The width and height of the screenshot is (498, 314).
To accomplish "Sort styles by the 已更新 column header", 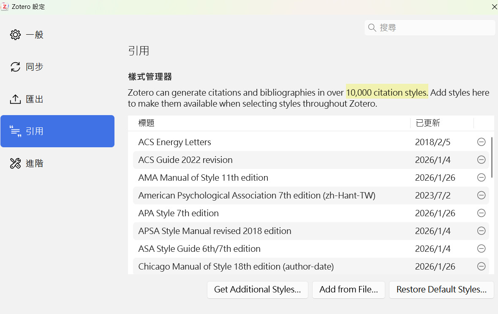I will coord(441,123).
